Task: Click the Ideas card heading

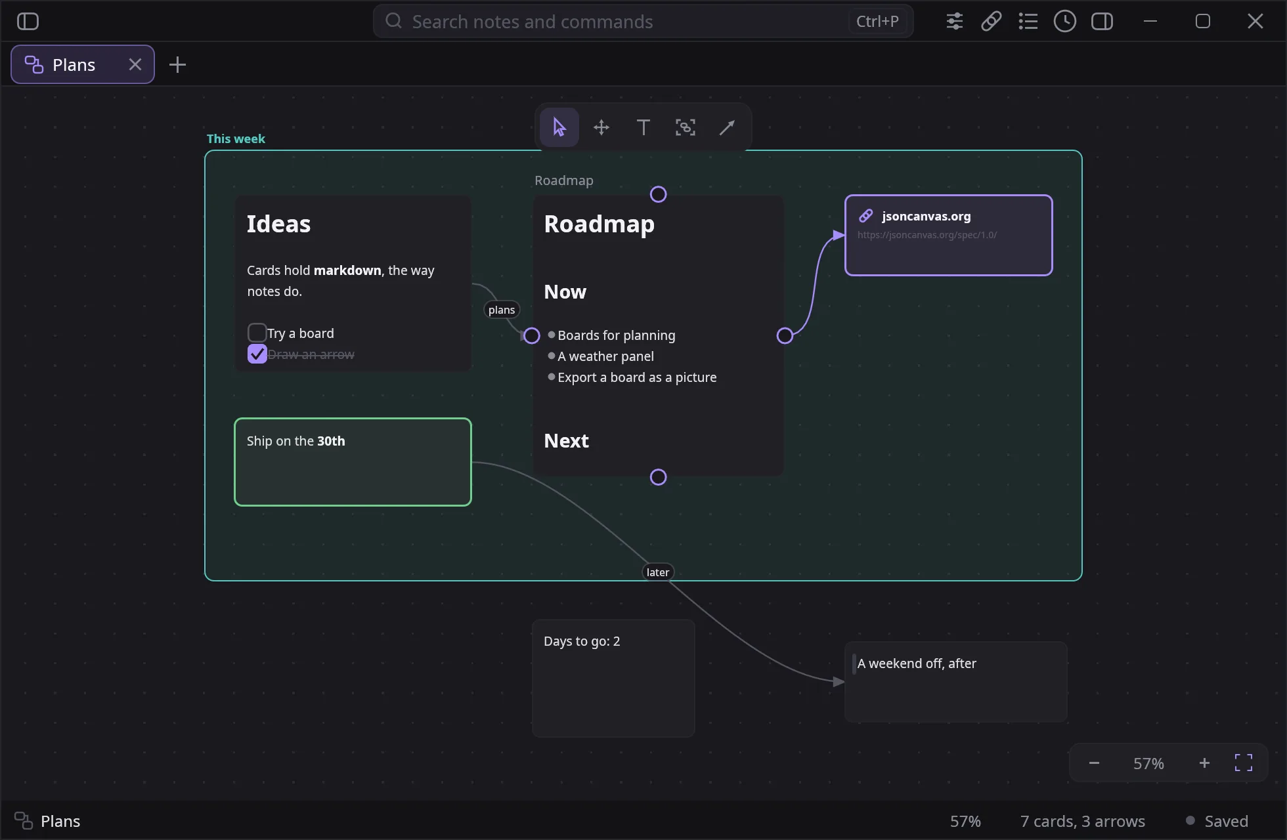Action: (278, 224)
